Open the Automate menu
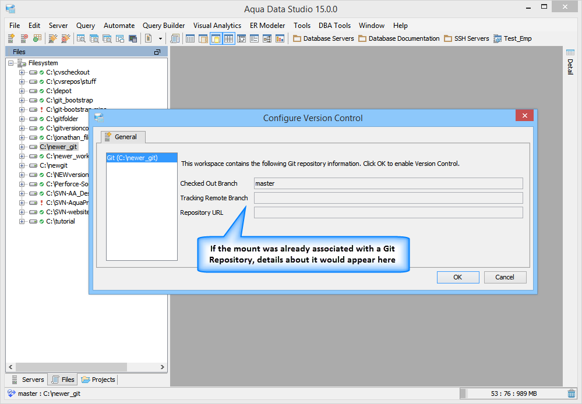The height and width of the screenshot is (404, 582). (x=119, y=26)
